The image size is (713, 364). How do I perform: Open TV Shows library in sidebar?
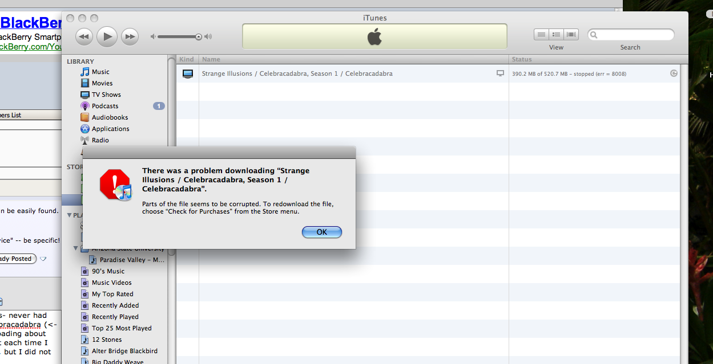pos(106,95)
